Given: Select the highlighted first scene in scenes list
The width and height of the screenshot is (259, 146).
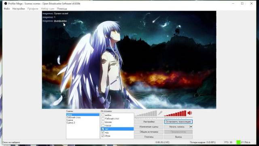Looking at the screenshot, I should 83,115.
